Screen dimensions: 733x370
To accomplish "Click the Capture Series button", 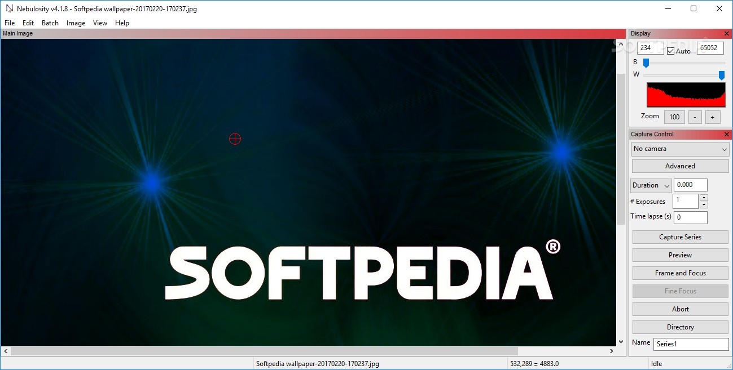I will (680, 237).
